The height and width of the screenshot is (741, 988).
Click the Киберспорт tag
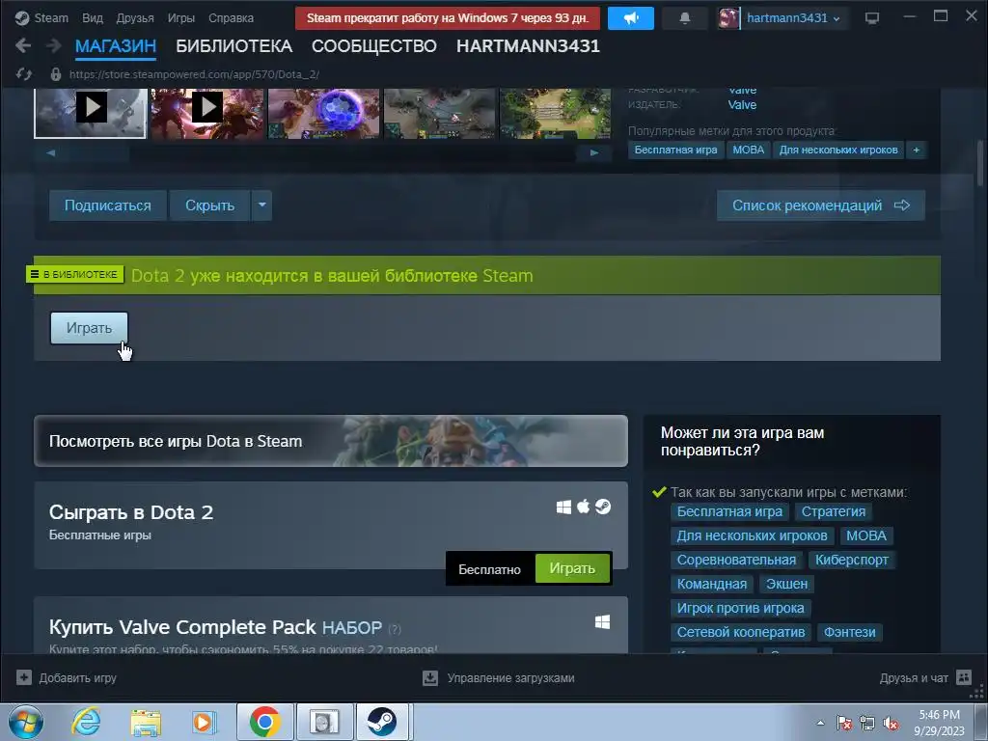point(852,560)
